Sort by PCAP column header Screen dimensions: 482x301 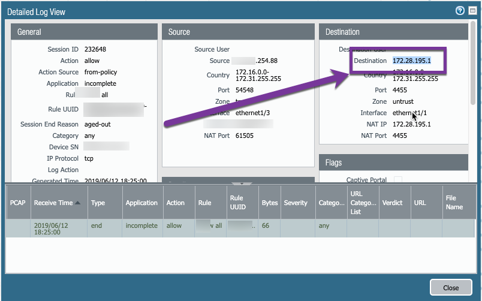point(17,203)
